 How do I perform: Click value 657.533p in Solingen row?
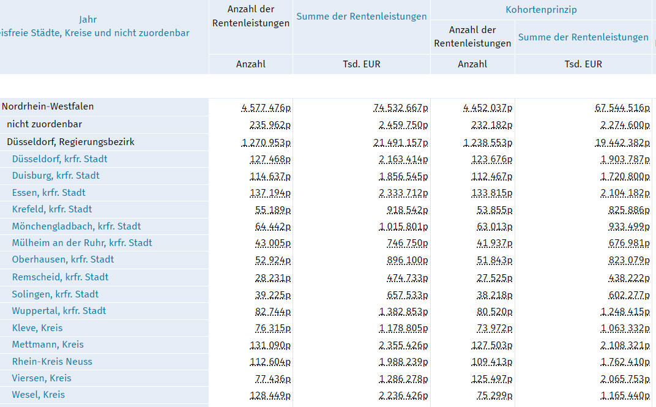click(408, 296)
